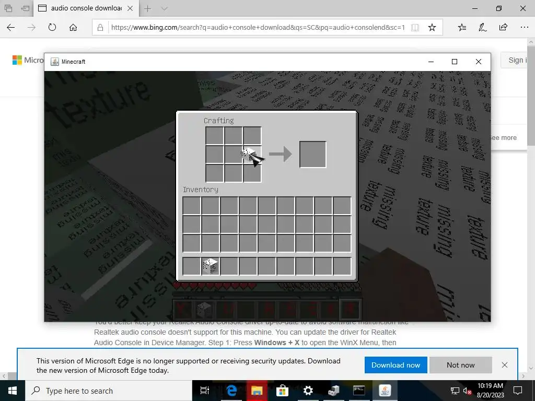Image resolution: width=535 pixels, height=401 pixels.
Task: Minimize the Minecraft window
Action: [431, 62]
